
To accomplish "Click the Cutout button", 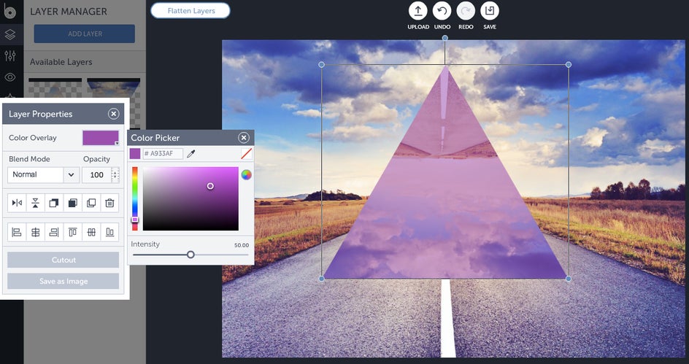I will [x=63, y=260].
